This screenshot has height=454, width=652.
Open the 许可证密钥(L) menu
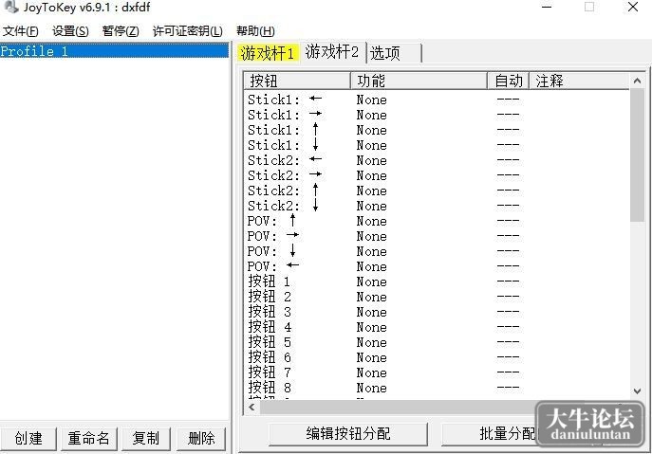click(188, 31)
